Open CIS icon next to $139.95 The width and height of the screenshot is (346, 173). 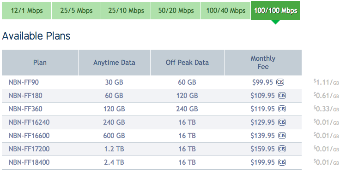tap(282, 136)
